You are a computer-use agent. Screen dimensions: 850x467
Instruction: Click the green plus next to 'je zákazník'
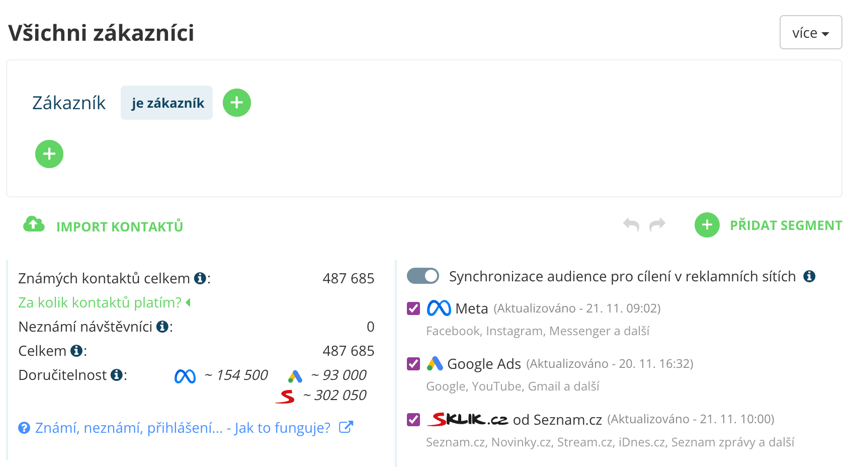click(x=237, y=103)
